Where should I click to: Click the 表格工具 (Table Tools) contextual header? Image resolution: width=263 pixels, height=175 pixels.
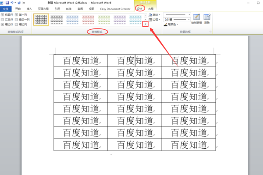click(x=145, y=3)
